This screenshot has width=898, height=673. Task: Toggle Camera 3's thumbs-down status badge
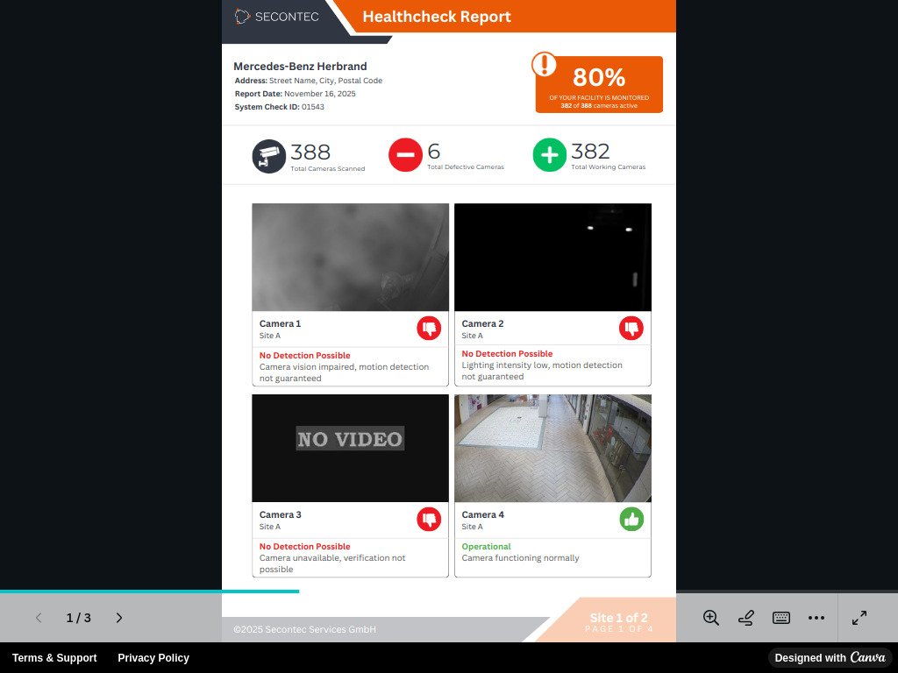pos(429,520)
